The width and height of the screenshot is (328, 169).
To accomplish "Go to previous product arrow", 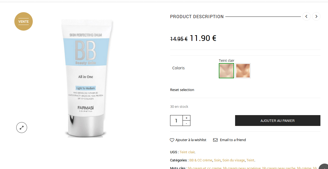I will coord(306,17).
